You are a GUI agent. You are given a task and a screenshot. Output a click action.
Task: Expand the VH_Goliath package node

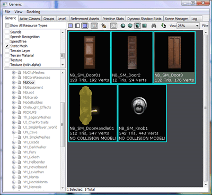pyautogui.click(x=14, y=157)
